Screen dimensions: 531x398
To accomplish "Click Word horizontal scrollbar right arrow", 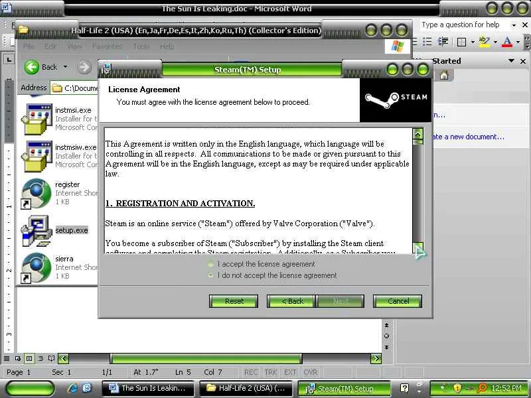I will pyautogui.click(x=376, y=358).
